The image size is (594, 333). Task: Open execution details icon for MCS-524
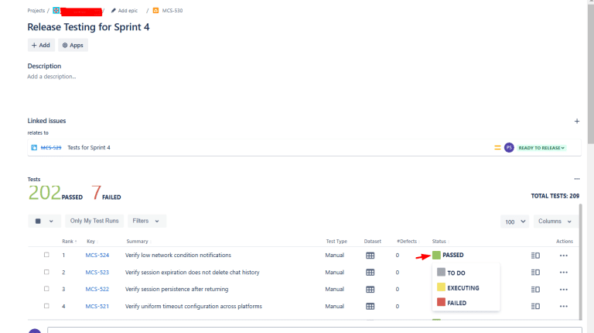(535, 256)
